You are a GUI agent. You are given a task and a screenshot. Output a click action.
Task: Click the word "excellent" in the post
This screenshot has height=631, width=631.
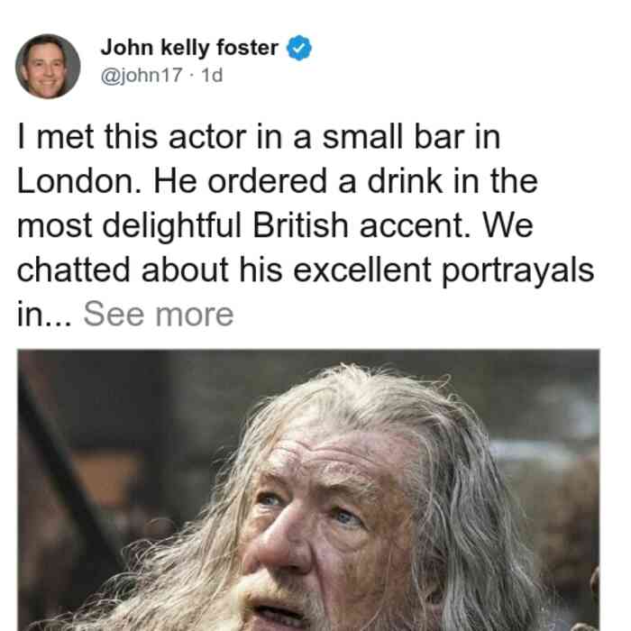pos(361,270)
